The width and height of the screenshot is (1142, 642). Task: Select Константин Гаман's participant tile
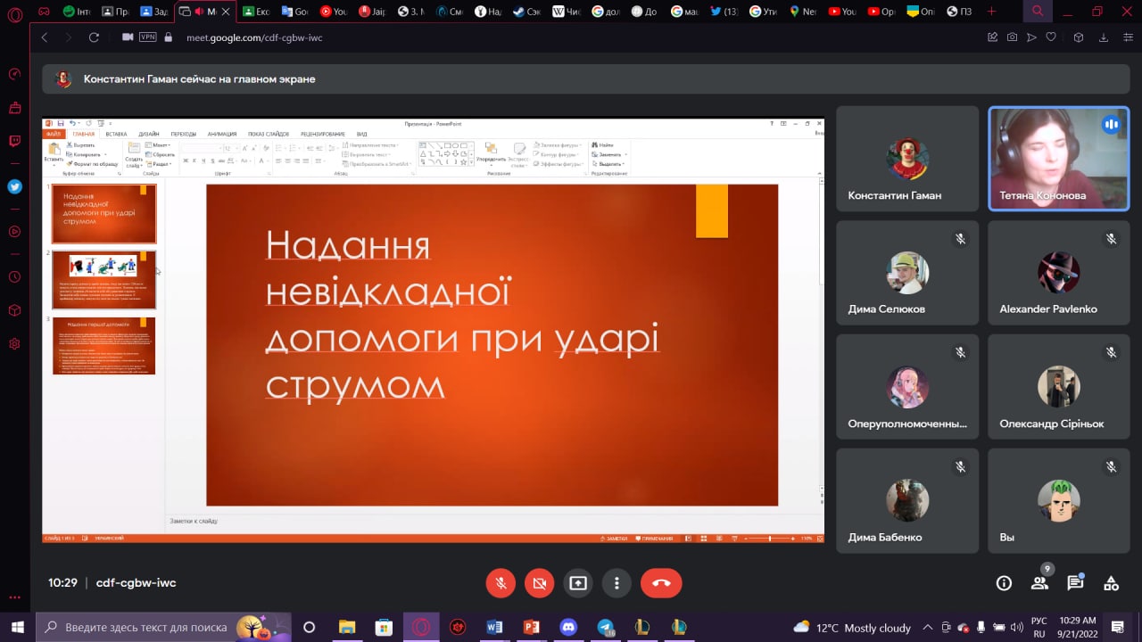click(x=907, y=159)
